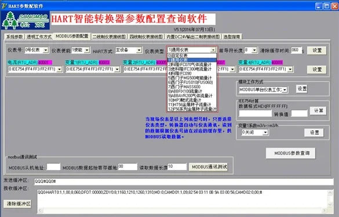Click the magenta 40001 address label
The height and width of the screenshot is (217, 339).
point(45,62)
